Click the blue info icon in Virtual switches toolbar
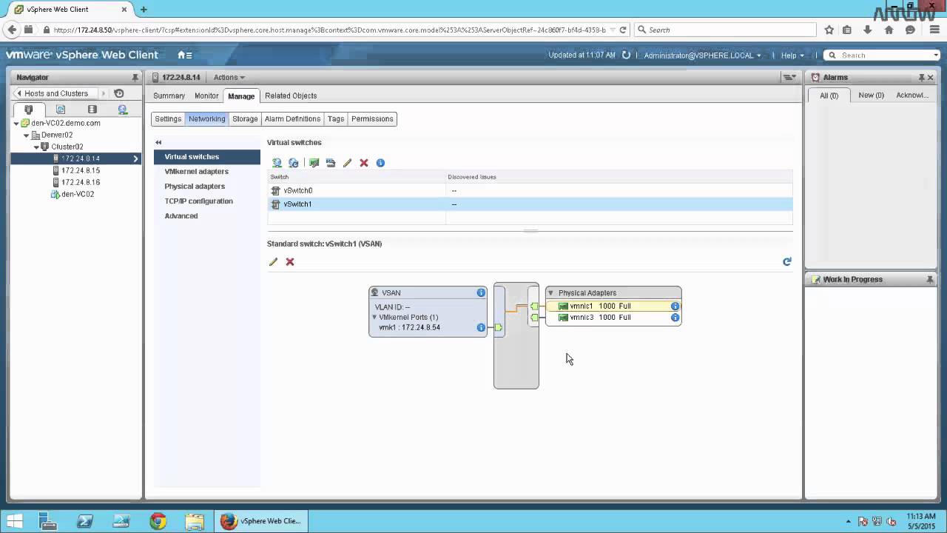Viewport: 947px width, 533px height. pos(380,163)
